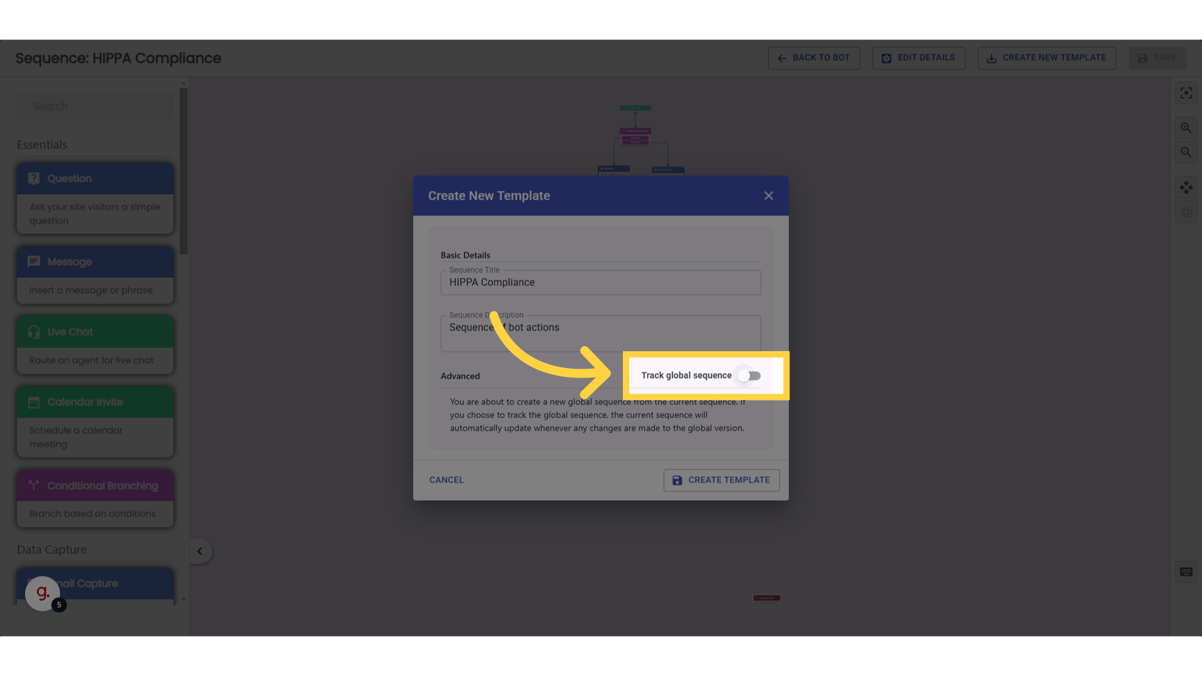Image resolution: width=1202 pixels, height=676 pixels.
Task: Click the Email Capture block icon
Action: click(33, 583)
